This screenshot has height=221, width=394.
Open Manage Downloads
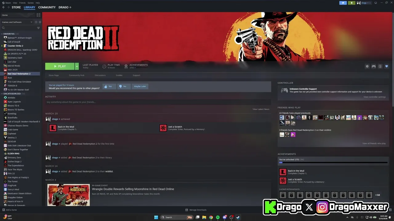pos(196,210)
